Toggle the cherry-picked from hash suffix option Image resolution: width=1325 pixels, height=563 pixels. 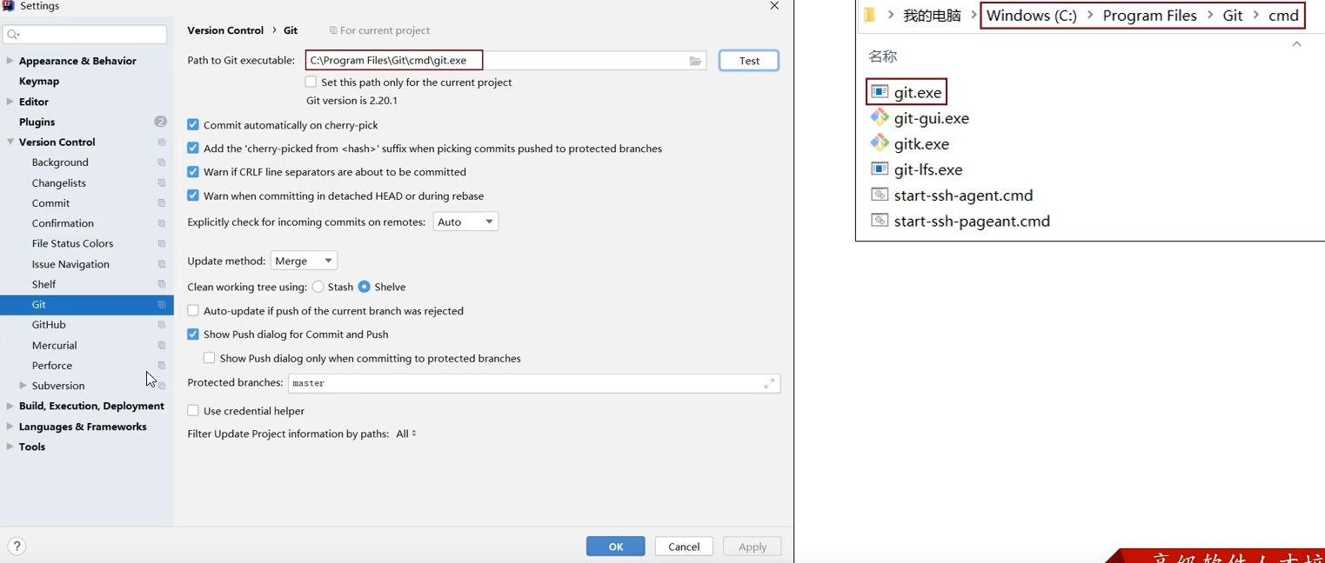pyautogui.click(x=193, y=149)
